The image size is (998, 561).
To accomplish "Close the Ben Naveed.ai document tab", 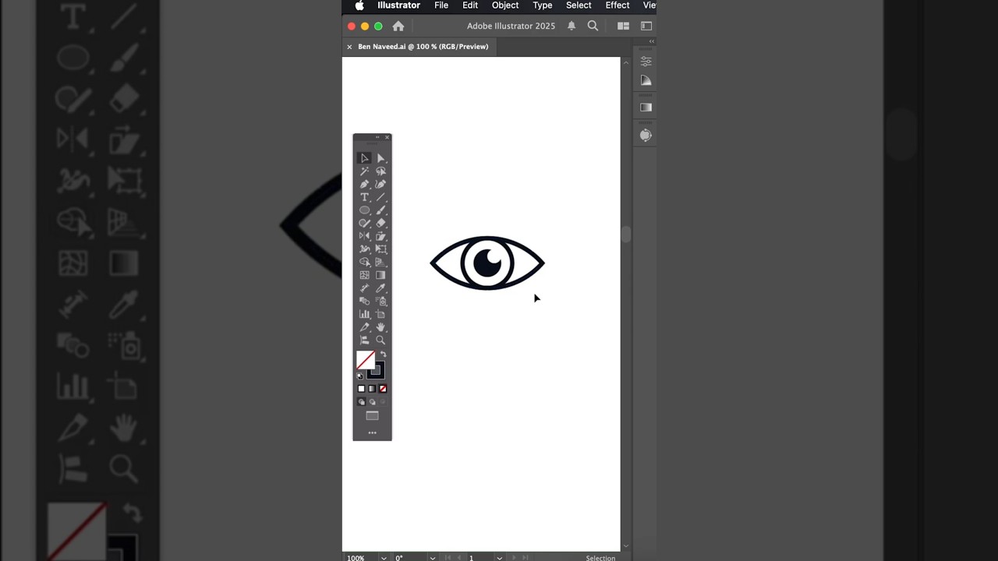I will click(349, 47).
